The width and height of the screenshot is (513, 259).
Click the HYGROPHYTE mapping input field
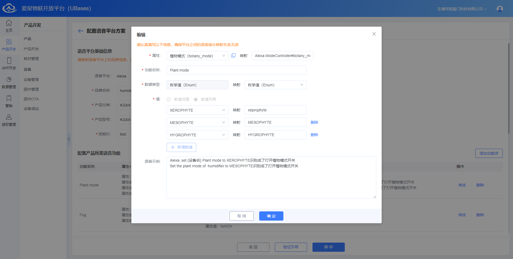pos(275,135)
